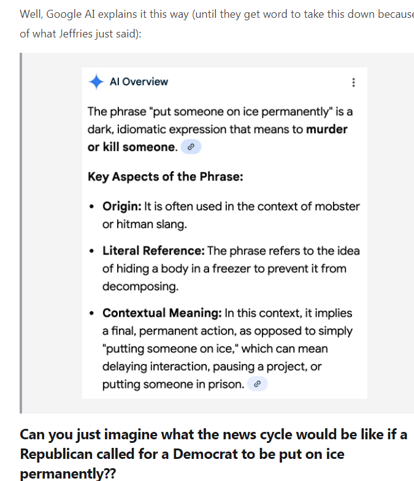
Task: Click the gray blockquote bar left of image
Action: (x=21, y=233)
